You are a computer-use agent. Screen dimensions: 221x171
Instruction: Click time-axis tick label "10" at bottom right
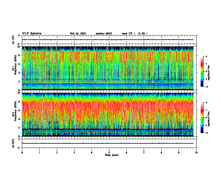[x=196, y=153]
